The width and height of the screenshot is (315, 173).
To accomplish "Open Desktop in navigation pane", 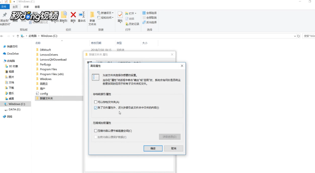I will (10, 99).
